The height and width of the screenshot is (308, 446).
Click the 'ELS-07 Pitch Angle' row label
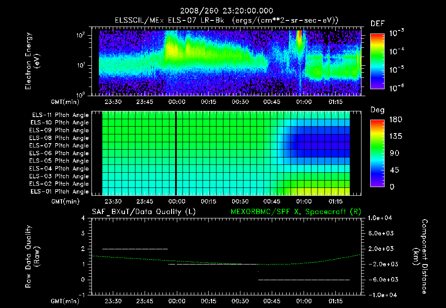pos(59,145)
